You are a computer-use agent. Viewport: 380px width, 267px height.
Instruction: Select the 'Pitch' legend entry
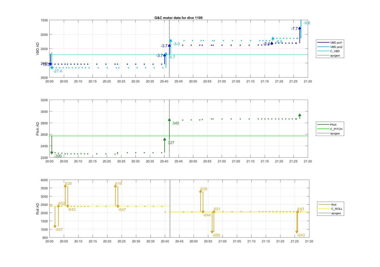coord(327,125)
